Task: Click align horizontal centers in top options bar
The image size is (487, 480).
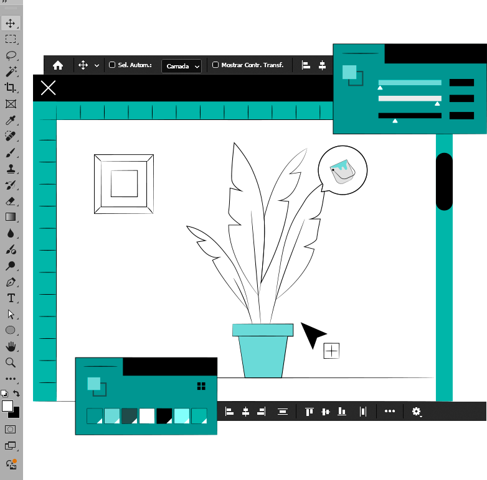Action: point(323,65)
